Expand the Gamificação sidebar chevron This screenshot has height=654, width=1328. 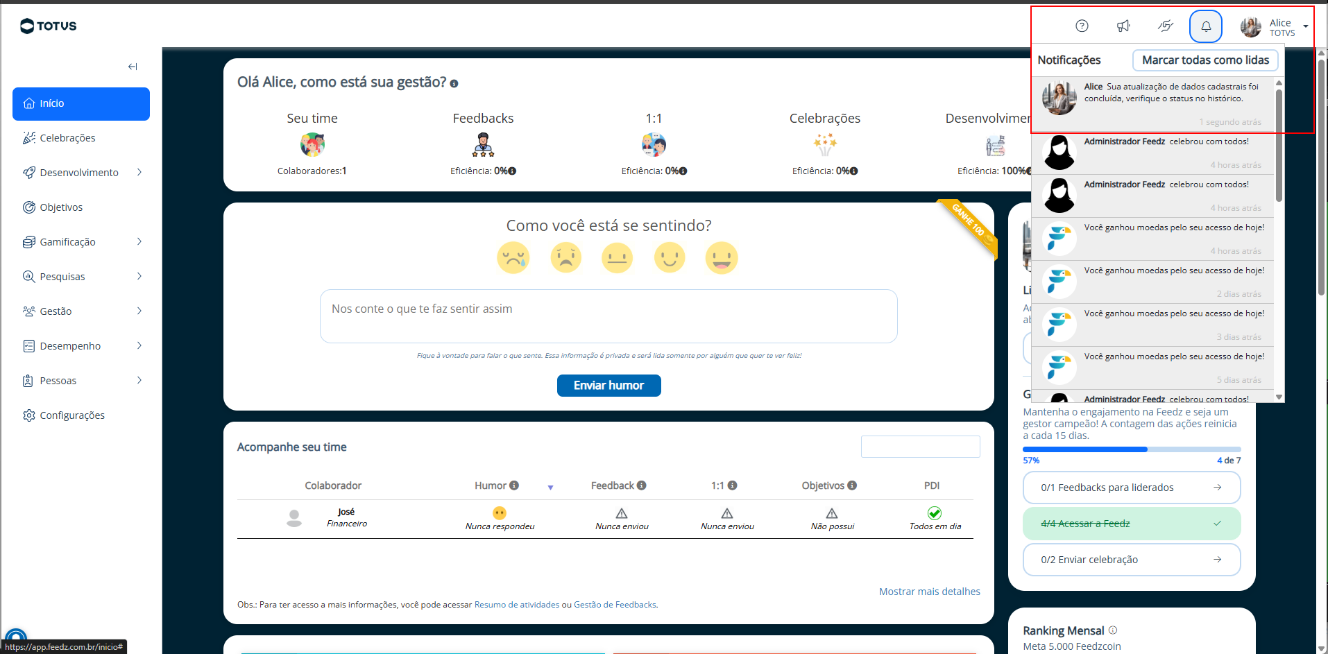click(139, 242)
